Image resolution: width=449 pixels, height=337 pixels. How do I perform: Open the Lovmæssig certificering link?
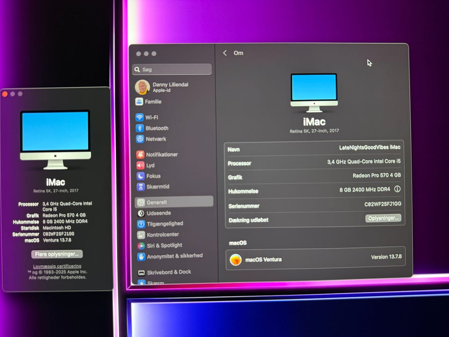[57, 266]
